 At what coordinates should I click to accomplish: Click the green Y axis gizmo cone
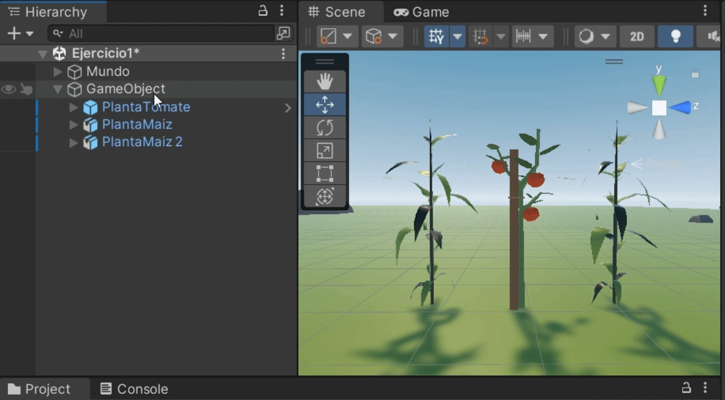[659, 84]
